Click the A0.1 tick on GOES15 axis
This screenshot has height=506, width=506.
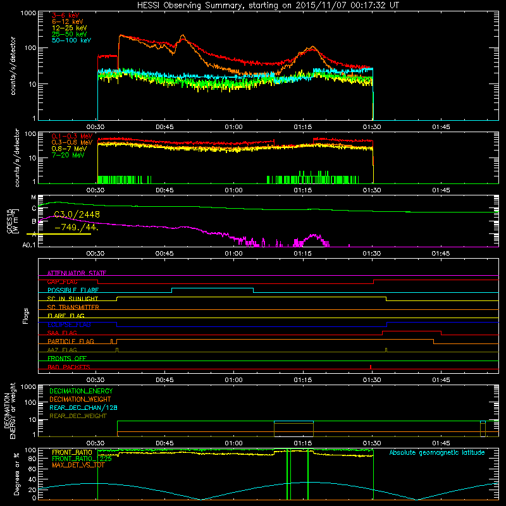(29, 245)
